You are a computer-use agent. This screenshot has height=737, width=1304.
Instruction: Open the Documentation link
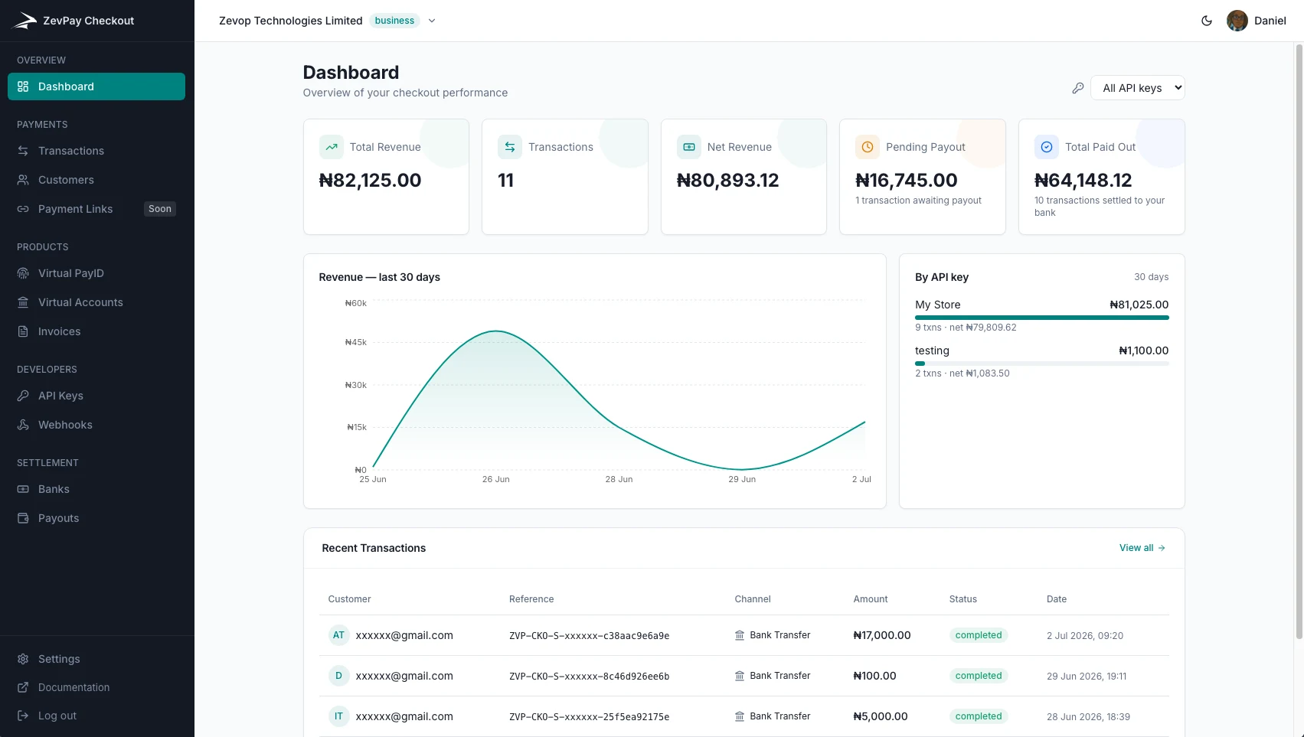click(x=96, y=687)
